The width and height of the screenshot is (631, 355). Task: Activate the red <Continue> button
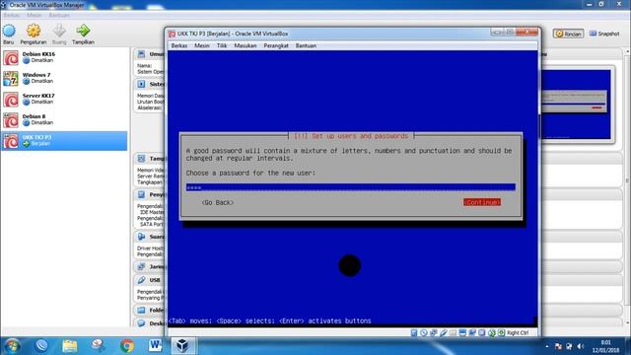482,202
